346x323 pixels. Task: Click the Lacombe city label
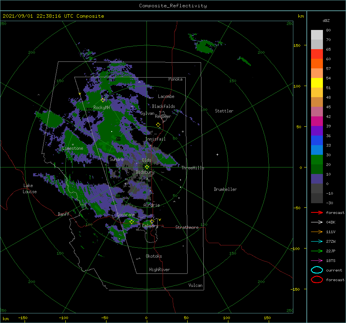tap(166, 96)
